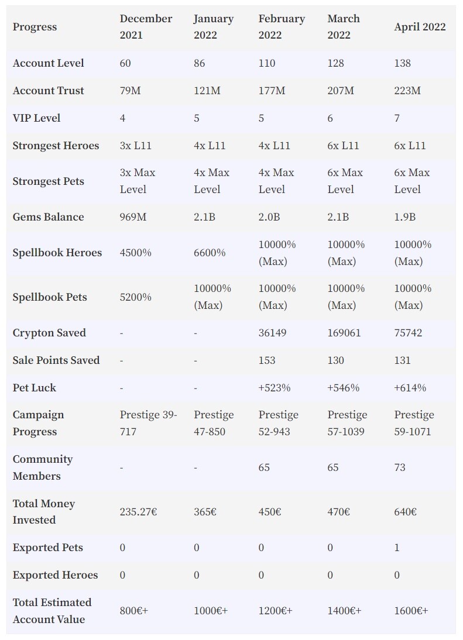The image size is (463, 640).
Task: Click the Spellbook Pets 5200% cell
Action: (135, 297)
